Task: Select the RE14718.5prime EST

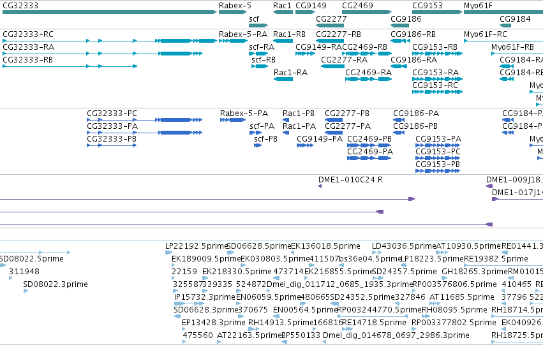Action: pos(348,329)
